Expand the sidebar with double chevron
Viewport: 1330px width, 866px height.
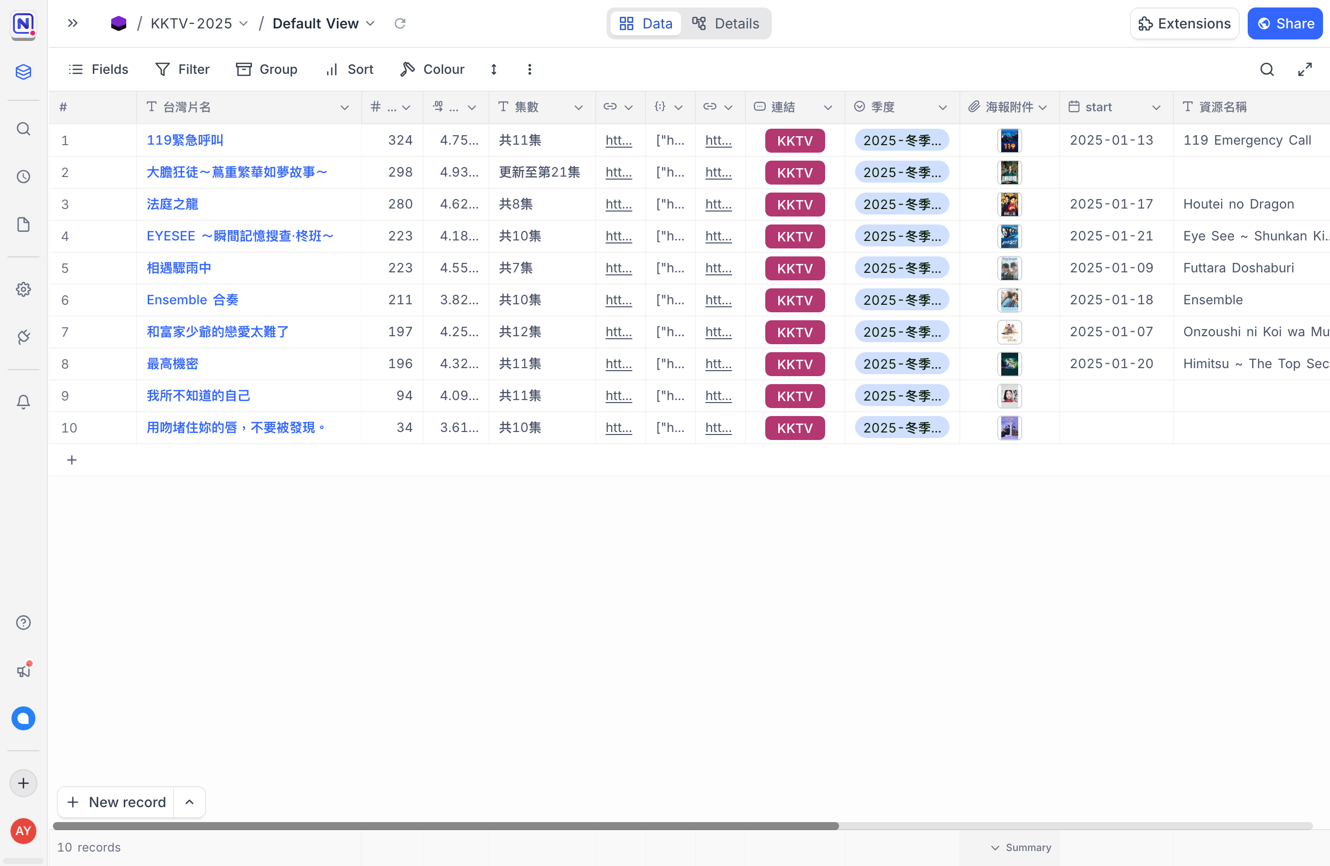coord(73,23)
